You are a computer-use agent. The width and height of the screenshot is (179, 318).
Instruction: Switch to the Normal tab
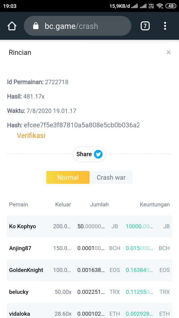click(x=68, y=178)
